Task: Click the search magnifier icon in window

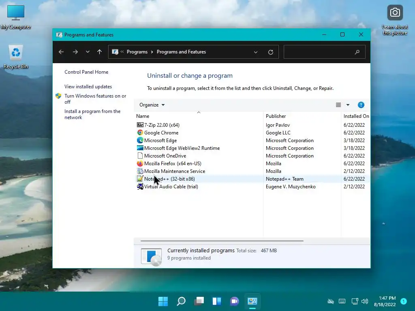Action: [x=357, y=52]
